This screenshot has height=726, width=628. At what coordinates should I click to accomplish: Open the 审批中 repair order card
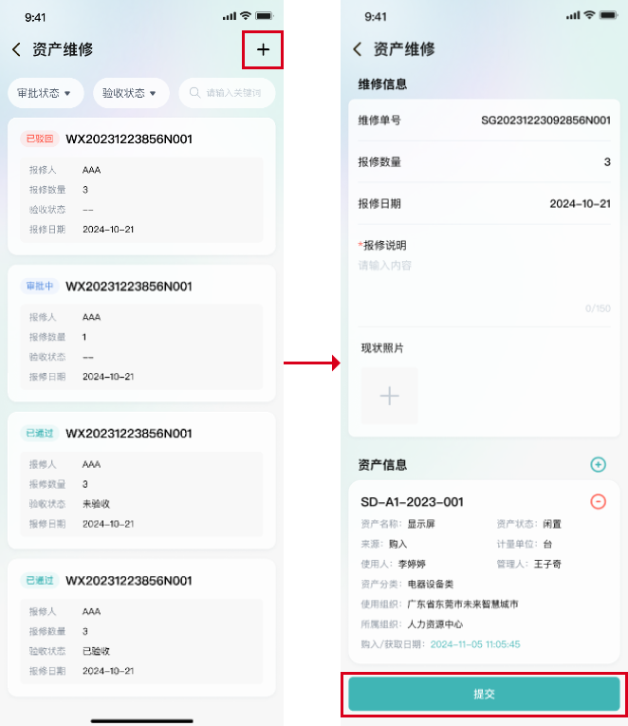(x=141, y=332)
